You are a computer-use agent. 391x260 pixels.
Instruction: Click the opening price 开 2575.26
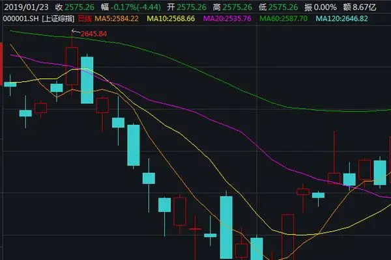(x=187, y=7)
